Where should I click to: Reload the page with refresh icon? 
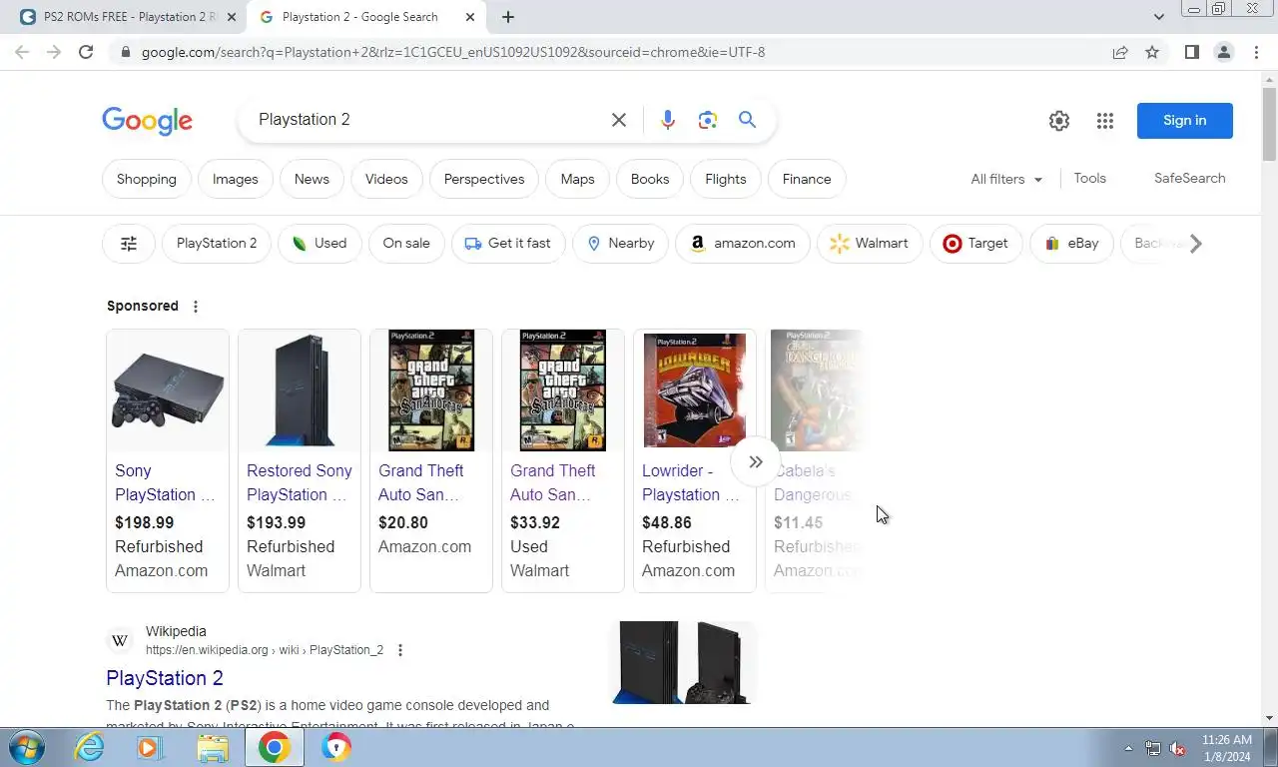(86, 52)
